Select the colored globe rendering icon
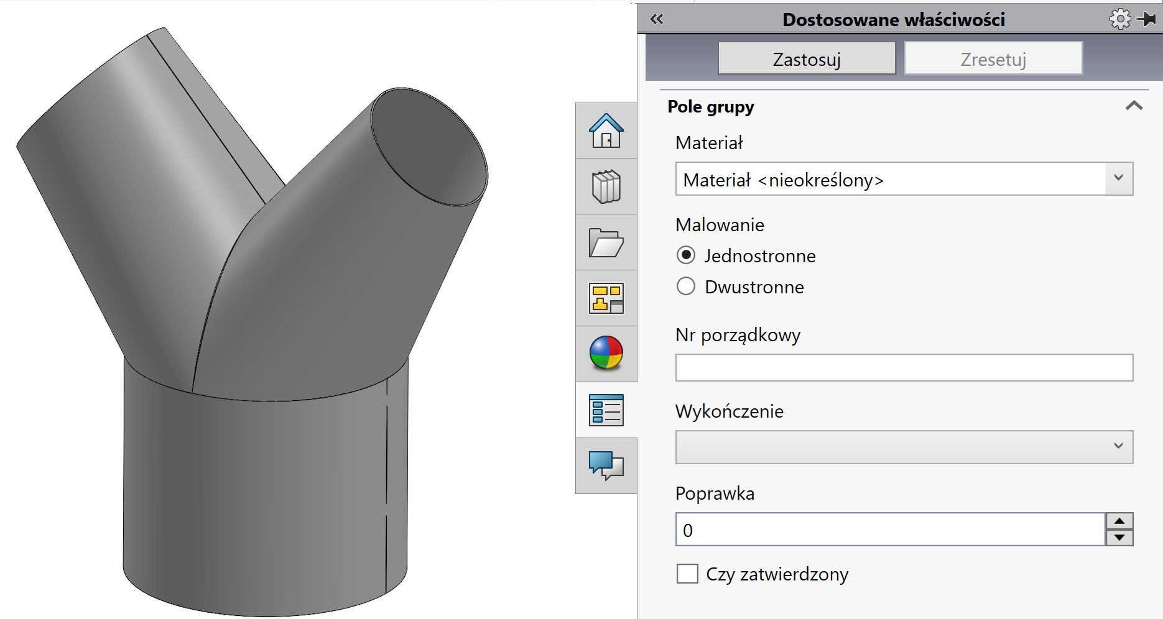Image resolution: width=1163 pixels, height=619 pixels. (x=606, y=354)
